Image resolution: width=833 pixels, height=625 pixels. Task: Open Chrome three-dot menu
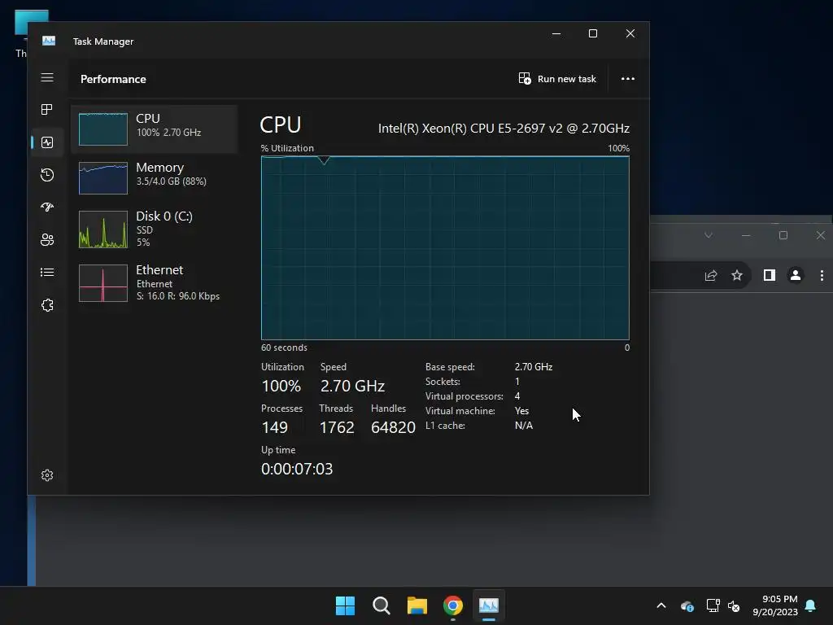[822, 275]
